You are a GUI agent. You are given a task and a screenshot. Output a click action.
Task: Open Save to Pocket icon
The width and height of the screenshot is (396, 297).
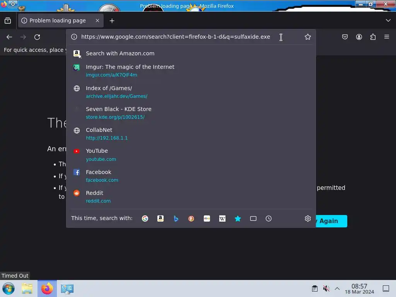[345, 37]
